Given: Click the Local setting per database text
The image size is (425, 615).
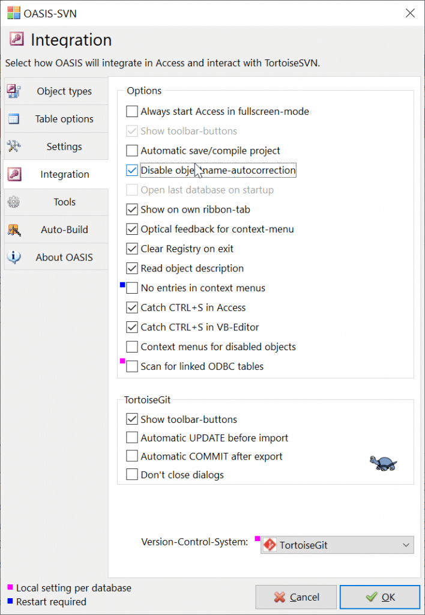Looking at the screenshot, I should click(74, 588).
